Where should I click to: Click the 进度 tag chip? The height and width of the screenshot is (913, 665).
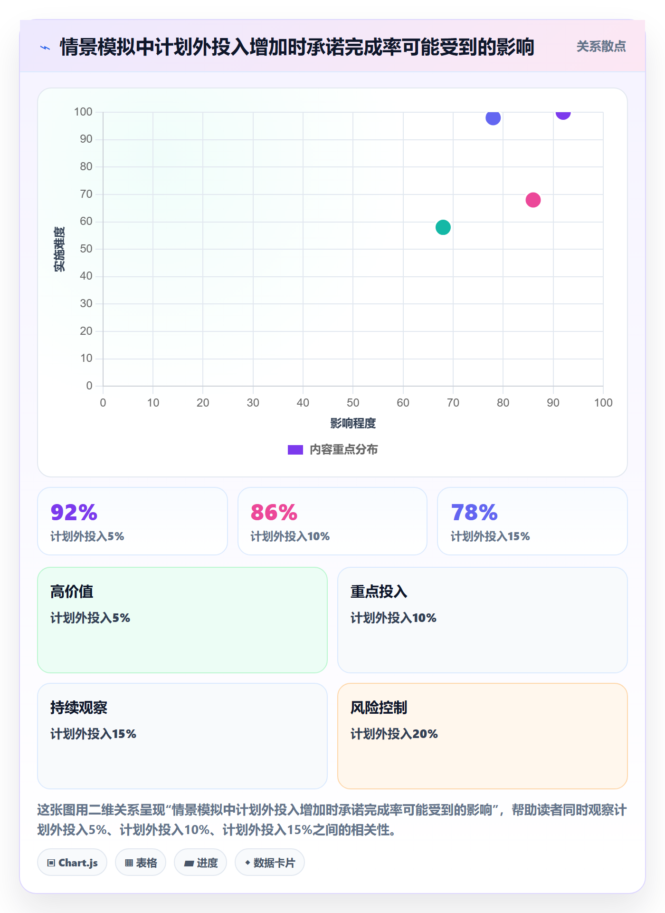[x=200, y=863]
